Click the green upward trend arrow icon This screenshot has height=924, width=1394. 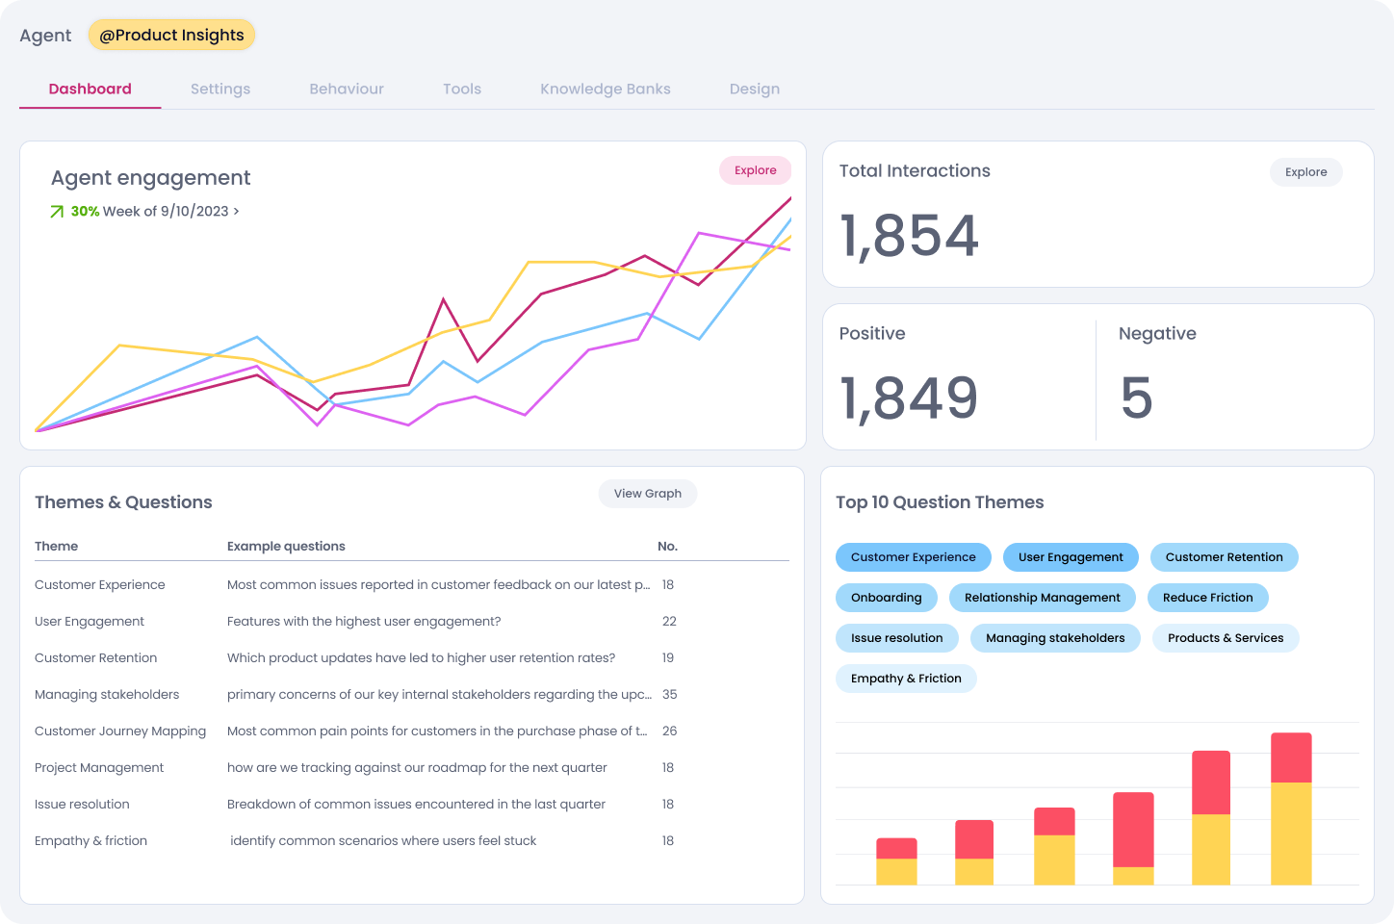57,210
